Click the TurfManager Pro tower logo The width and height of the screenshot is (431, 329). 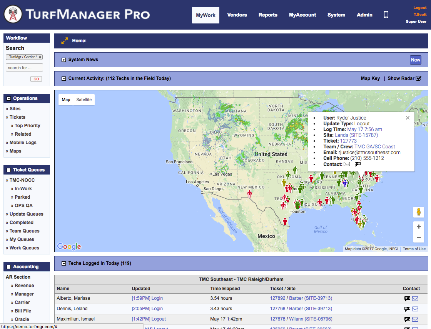[x=13, y=14]
